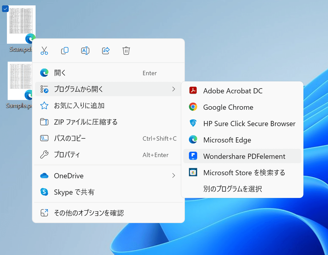The image size is (328, 255).
Task: Choose 別のプログラムを選択
Action: [242, 189]
